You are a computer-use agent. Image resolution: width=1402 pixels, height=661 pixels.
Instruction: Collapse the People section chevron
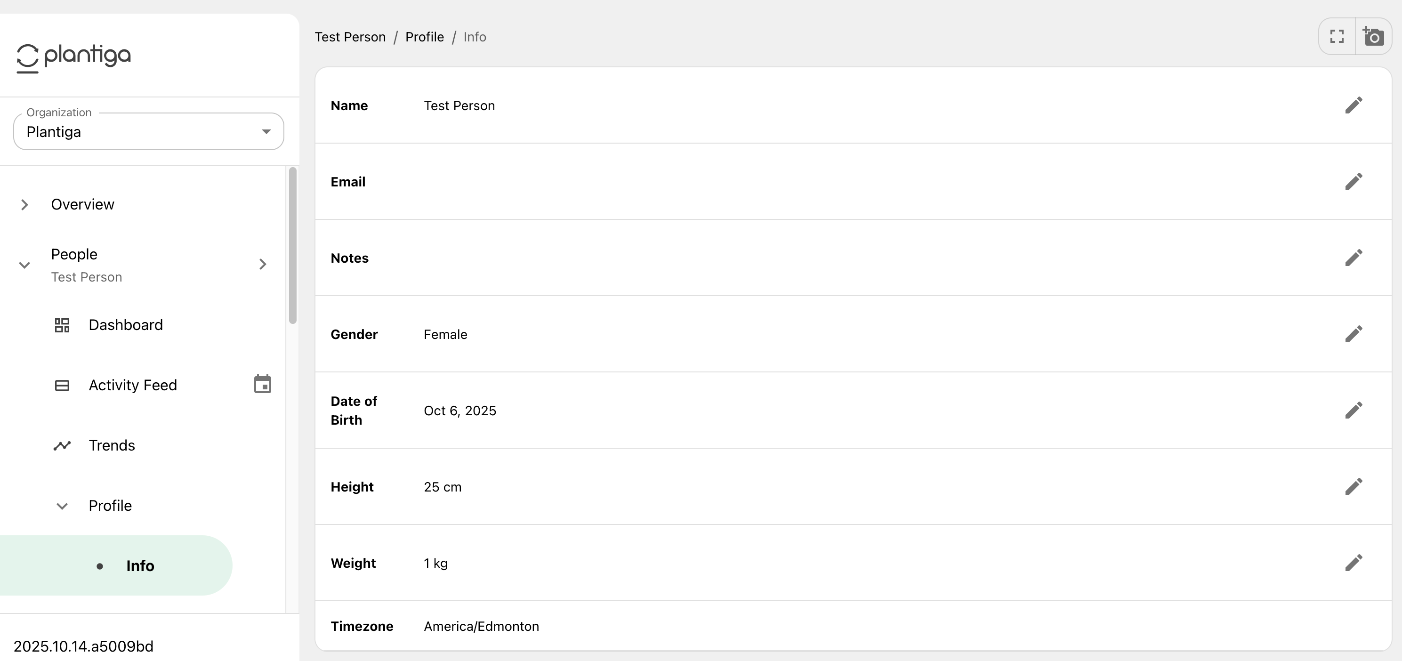tap(24, 265)
